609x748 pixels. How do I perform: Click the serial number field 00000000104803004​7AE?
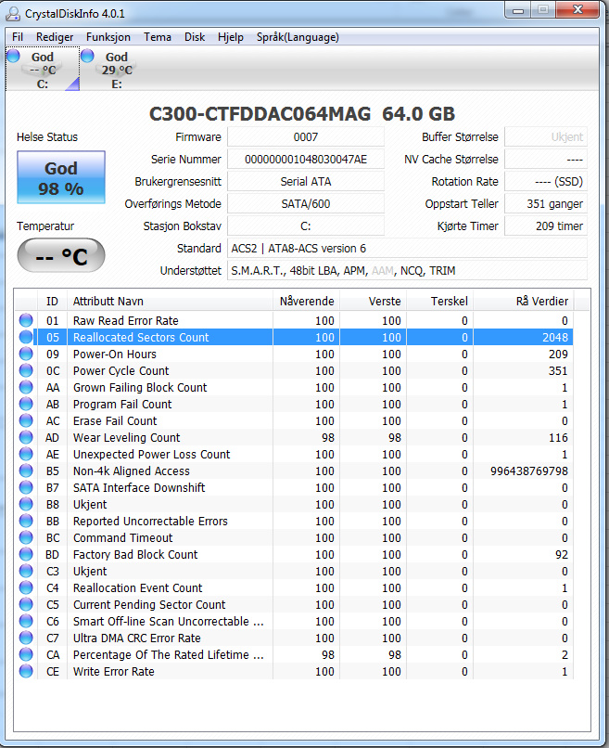(x=306, y=160)
